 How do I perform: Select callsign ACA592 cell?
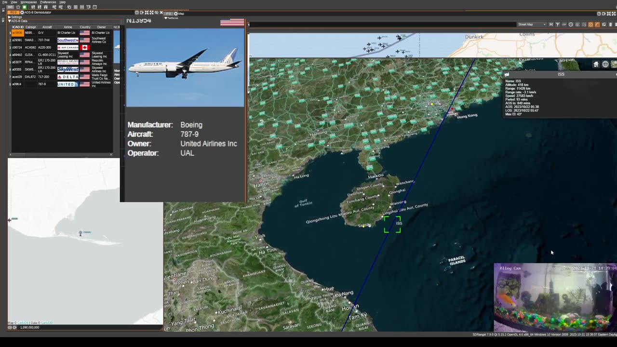tap(31, 47)
